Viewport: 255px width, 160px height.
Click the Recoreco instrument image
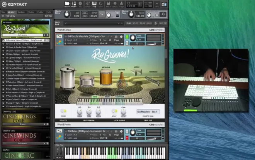[x=152, y=81]
